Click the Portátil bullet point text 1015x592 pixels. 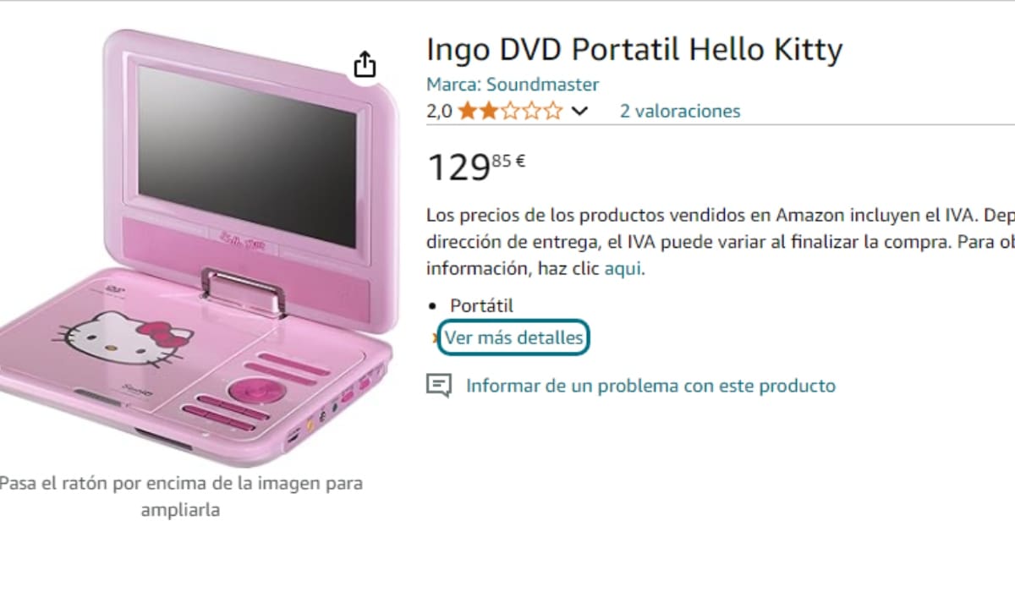(481, 306)
